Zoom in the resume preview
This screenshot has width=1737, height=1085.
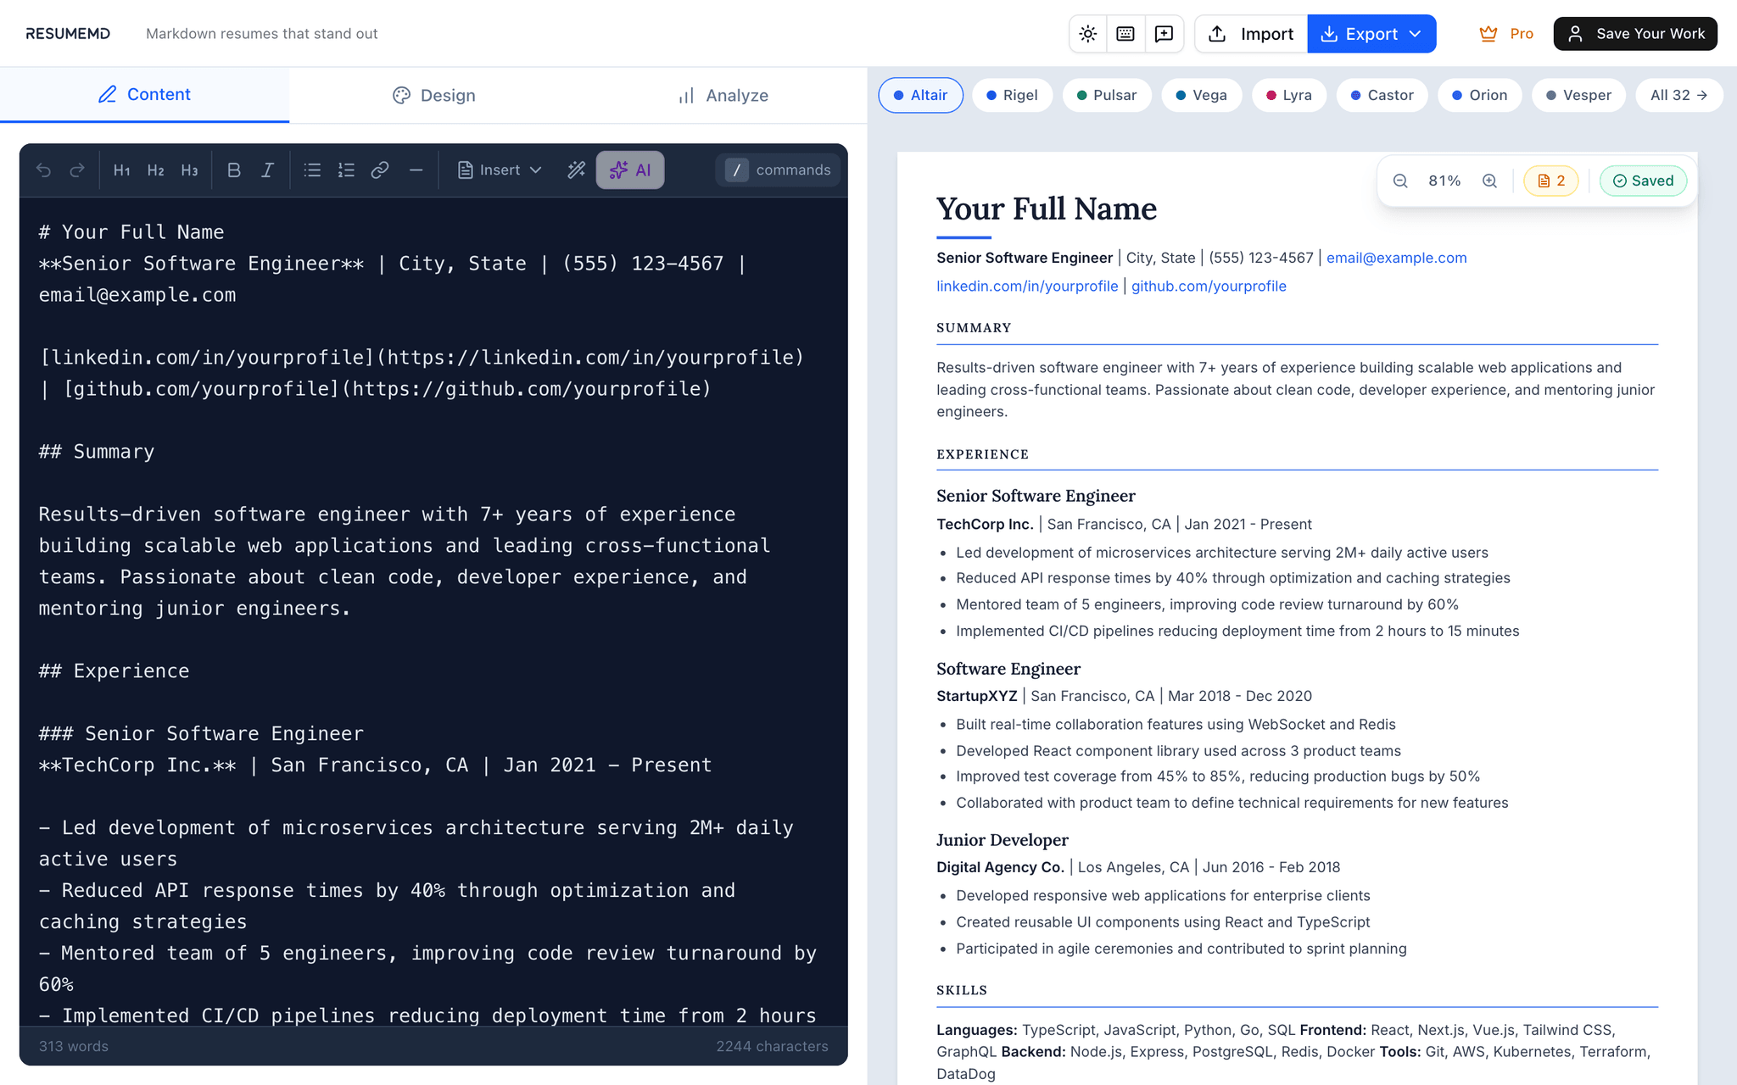point(1489,181)
